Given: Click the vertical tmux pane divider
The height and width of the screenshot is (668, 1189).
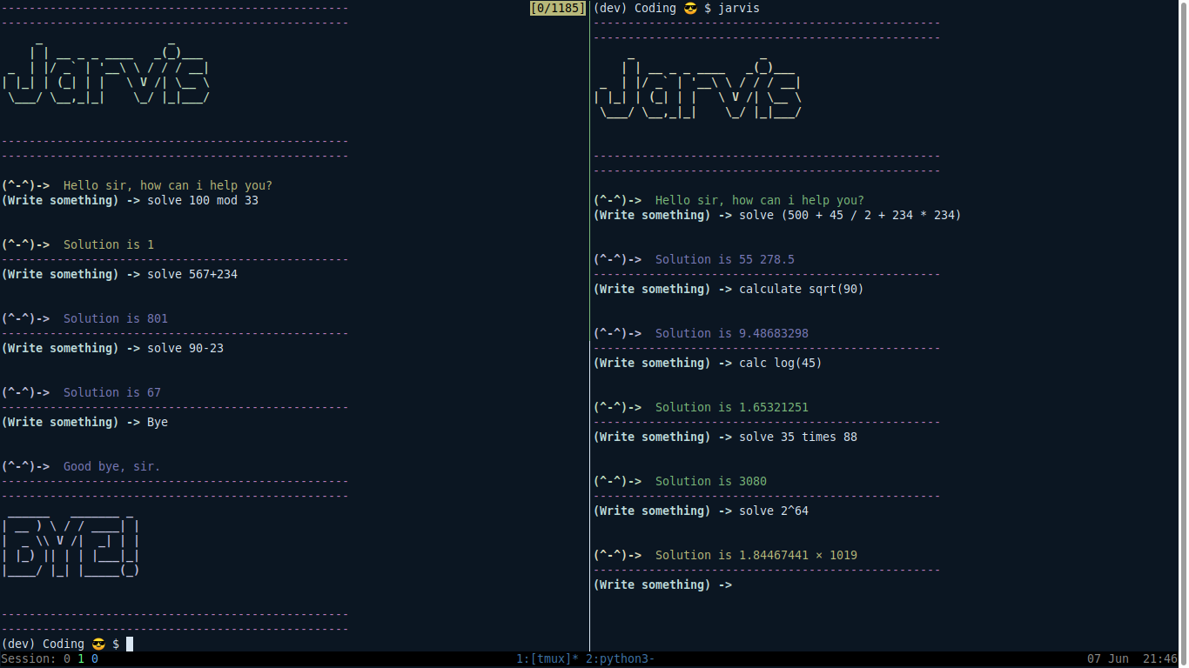Looking at the screenshot, I should tap(589, 326).
